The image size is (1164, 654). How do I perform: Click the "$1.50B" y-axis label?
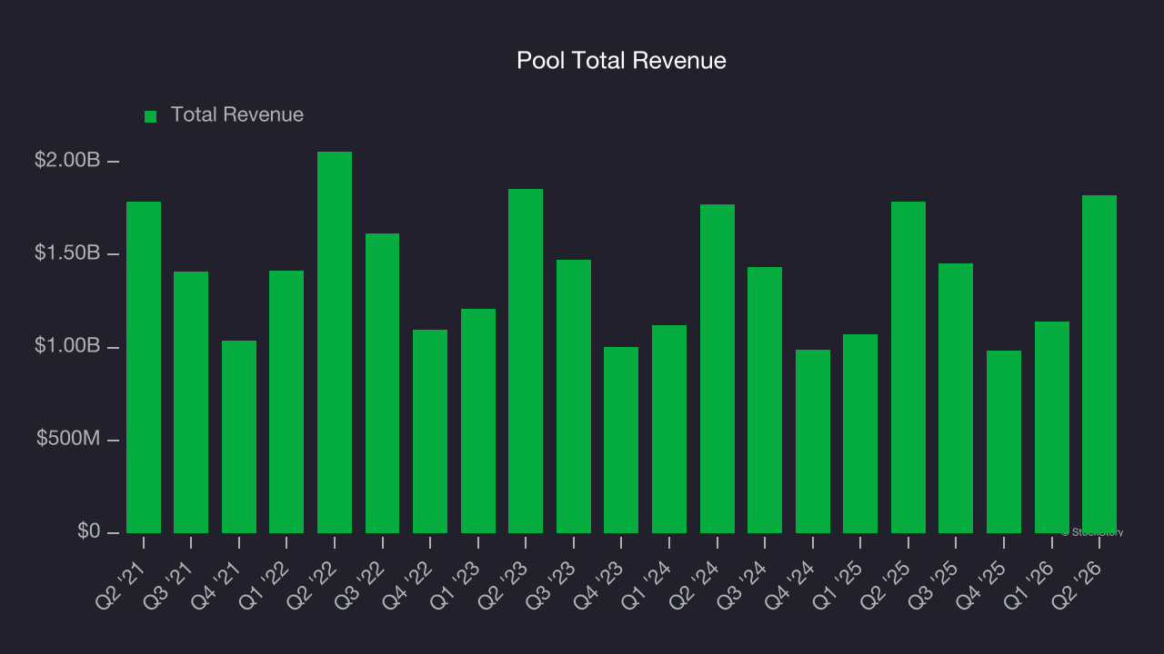(x=67, y=253)
